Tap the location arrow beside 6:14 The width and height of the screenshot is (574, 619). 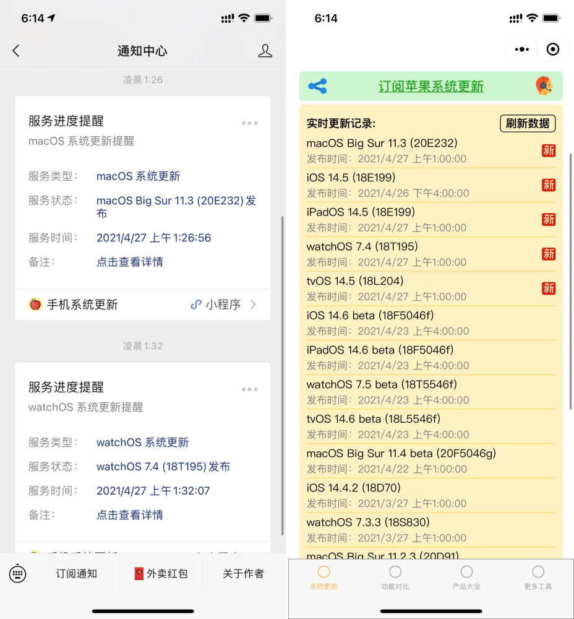[x=52, y=18]
